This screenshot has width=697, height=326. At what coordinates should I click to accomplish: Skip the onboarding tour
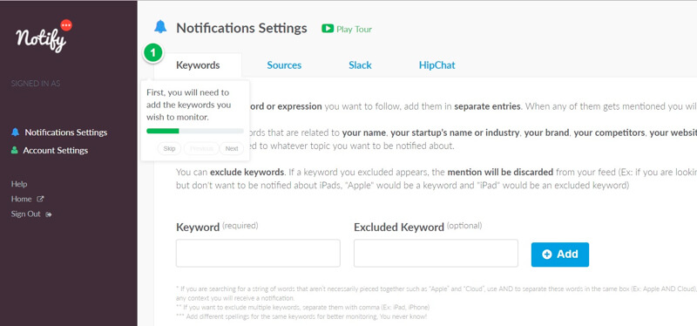click(169, 148)
